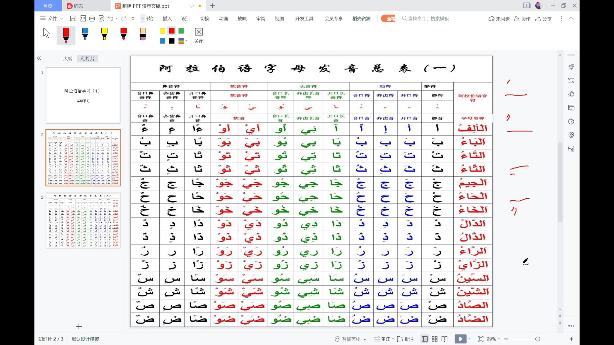The height and width of the screenshot is (345, 614).
Task: Click the eraser/close drawing tool icon
Action: click(198, 32)
